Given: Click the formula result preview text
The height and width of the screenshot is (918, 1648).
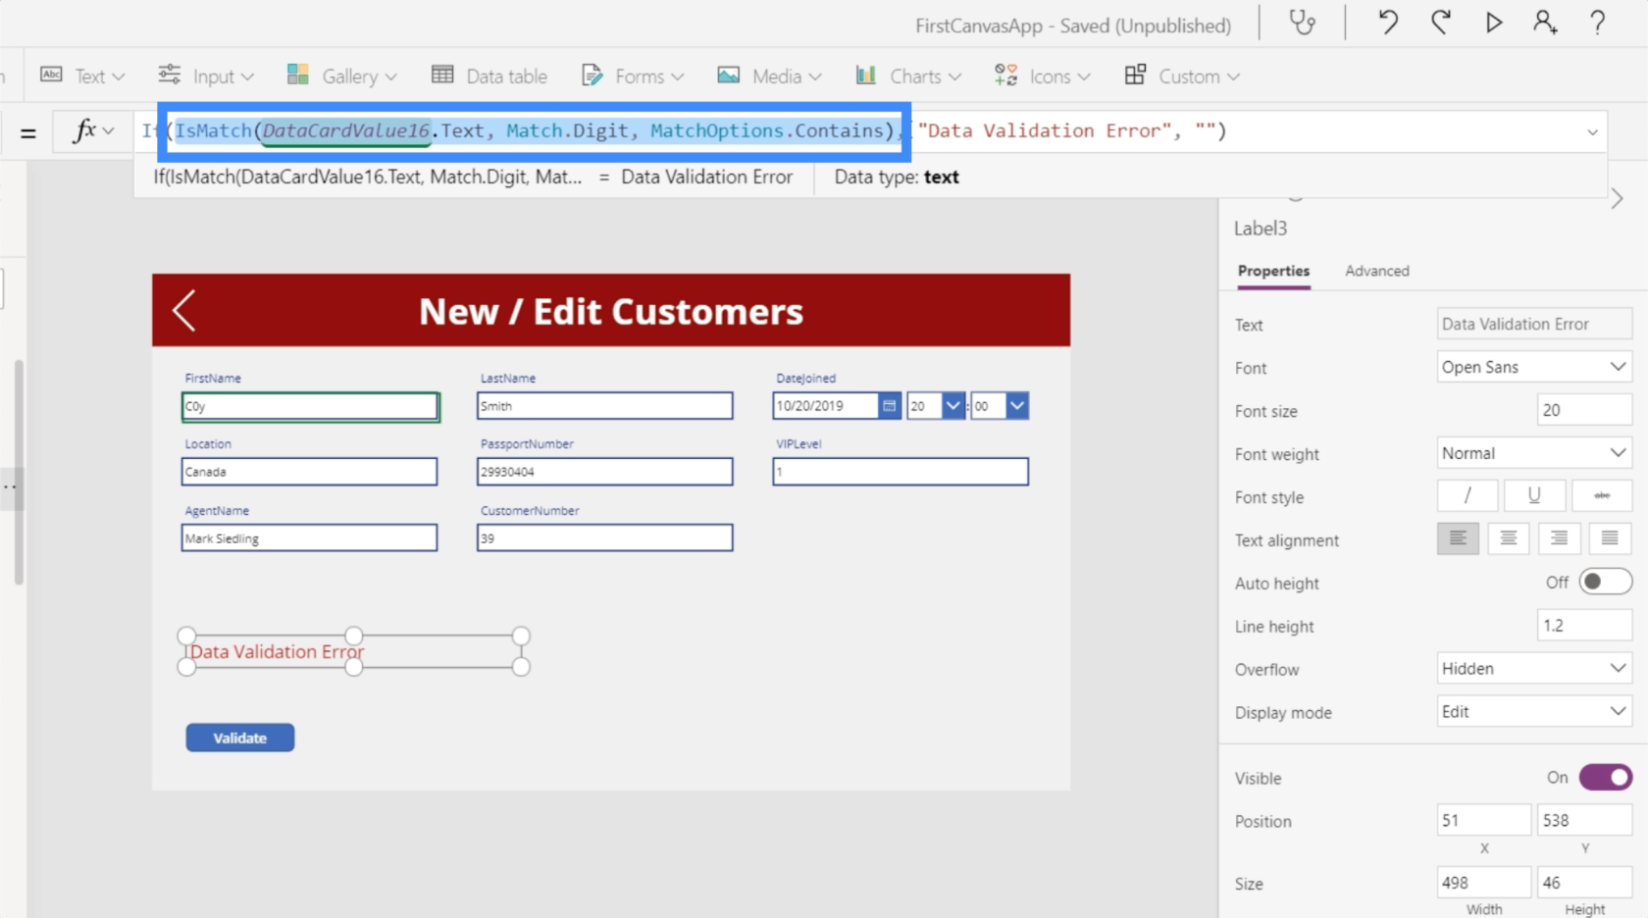Looking at the screenshot, I should click(706, 177).
